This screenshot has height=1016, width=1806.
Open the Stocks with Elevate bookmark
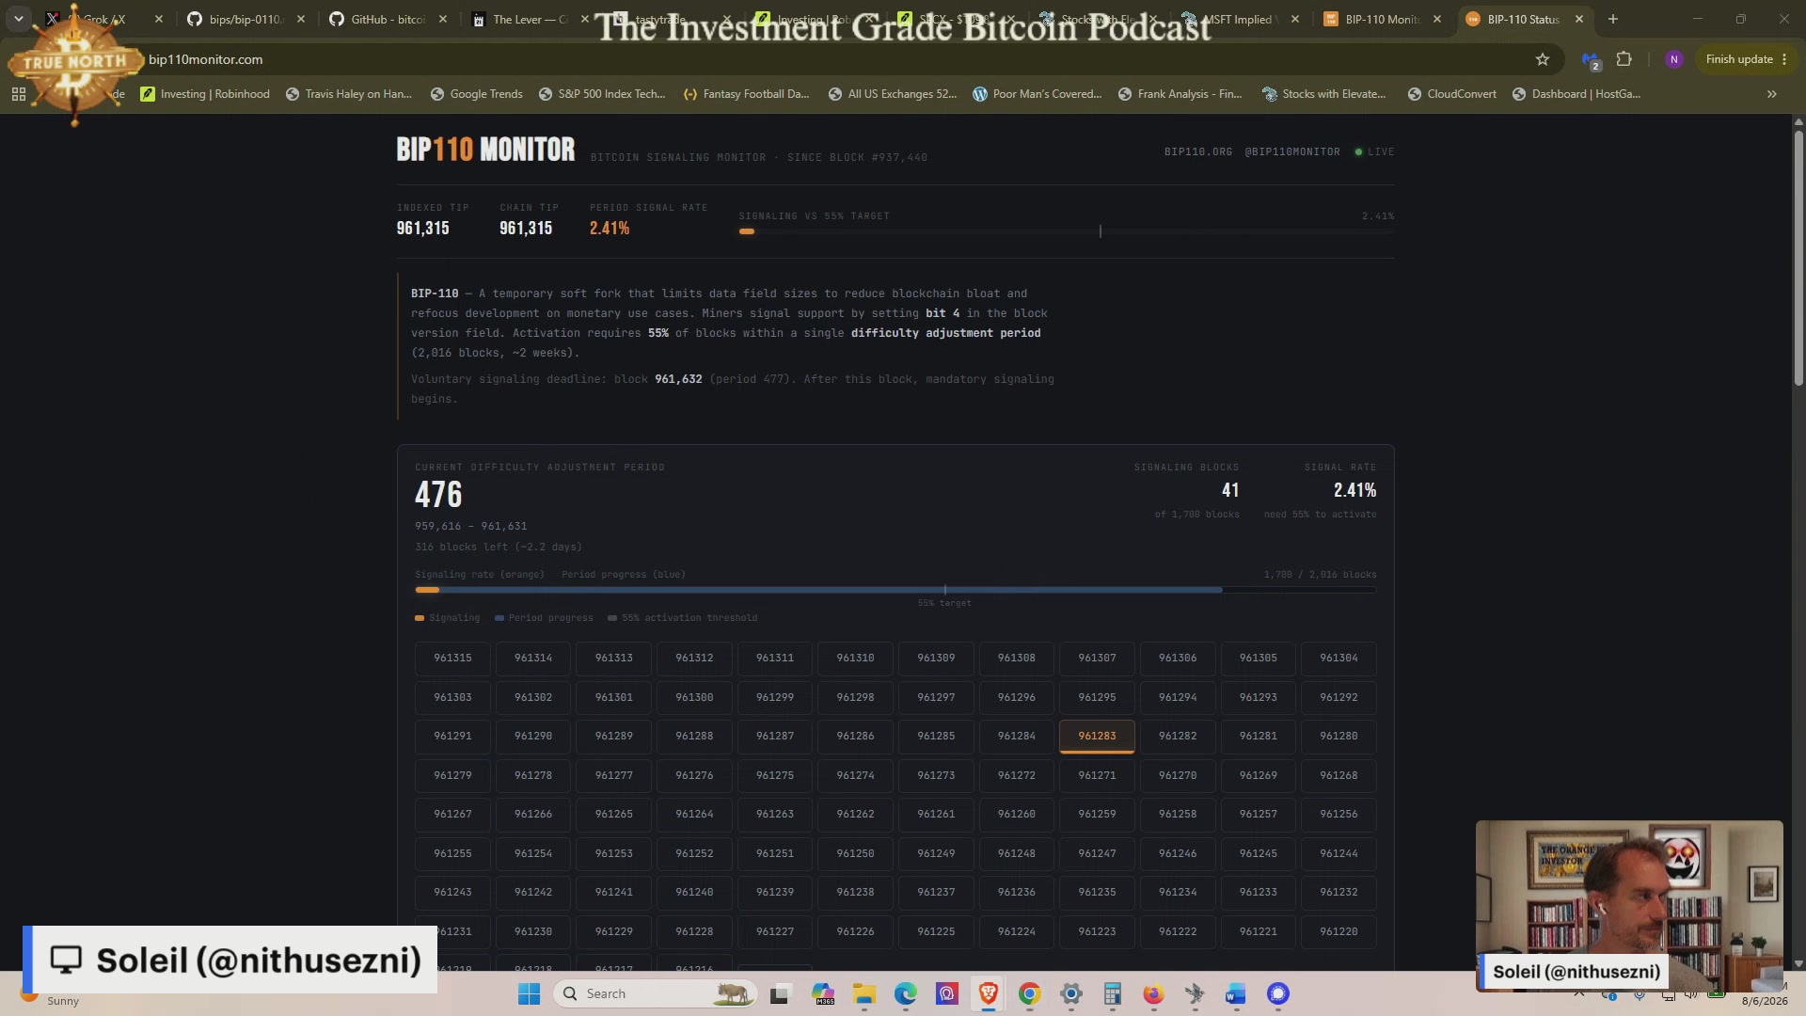1324,94
